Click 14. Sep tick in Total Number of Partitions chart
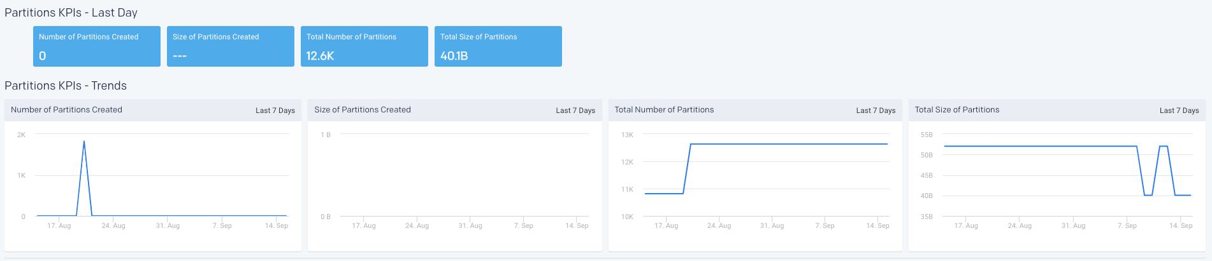Image resolution: width=1212 pixels, height=261 pixels. pos(878,225)
